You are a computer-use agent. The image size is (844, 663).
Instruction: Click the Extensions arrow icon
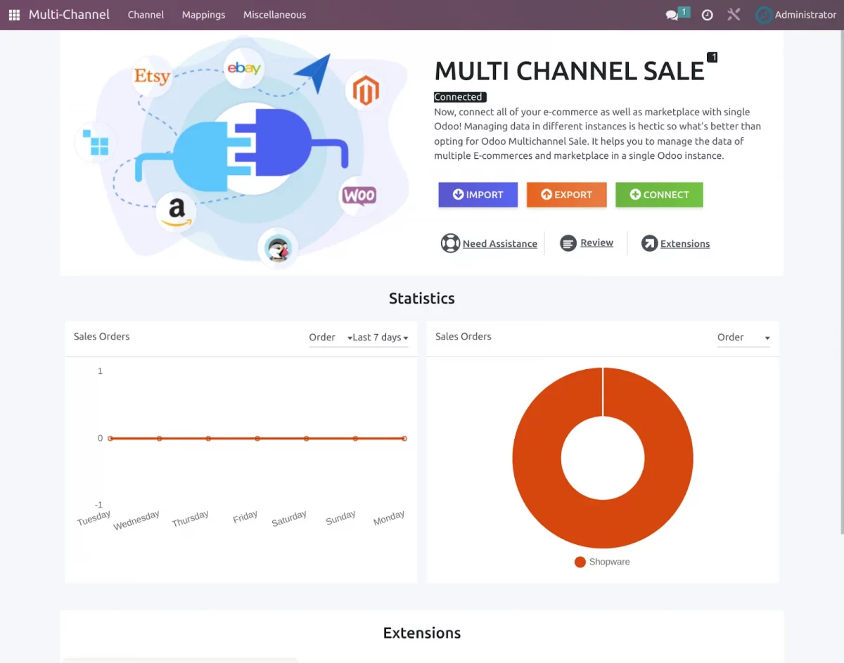coord(649,243)
